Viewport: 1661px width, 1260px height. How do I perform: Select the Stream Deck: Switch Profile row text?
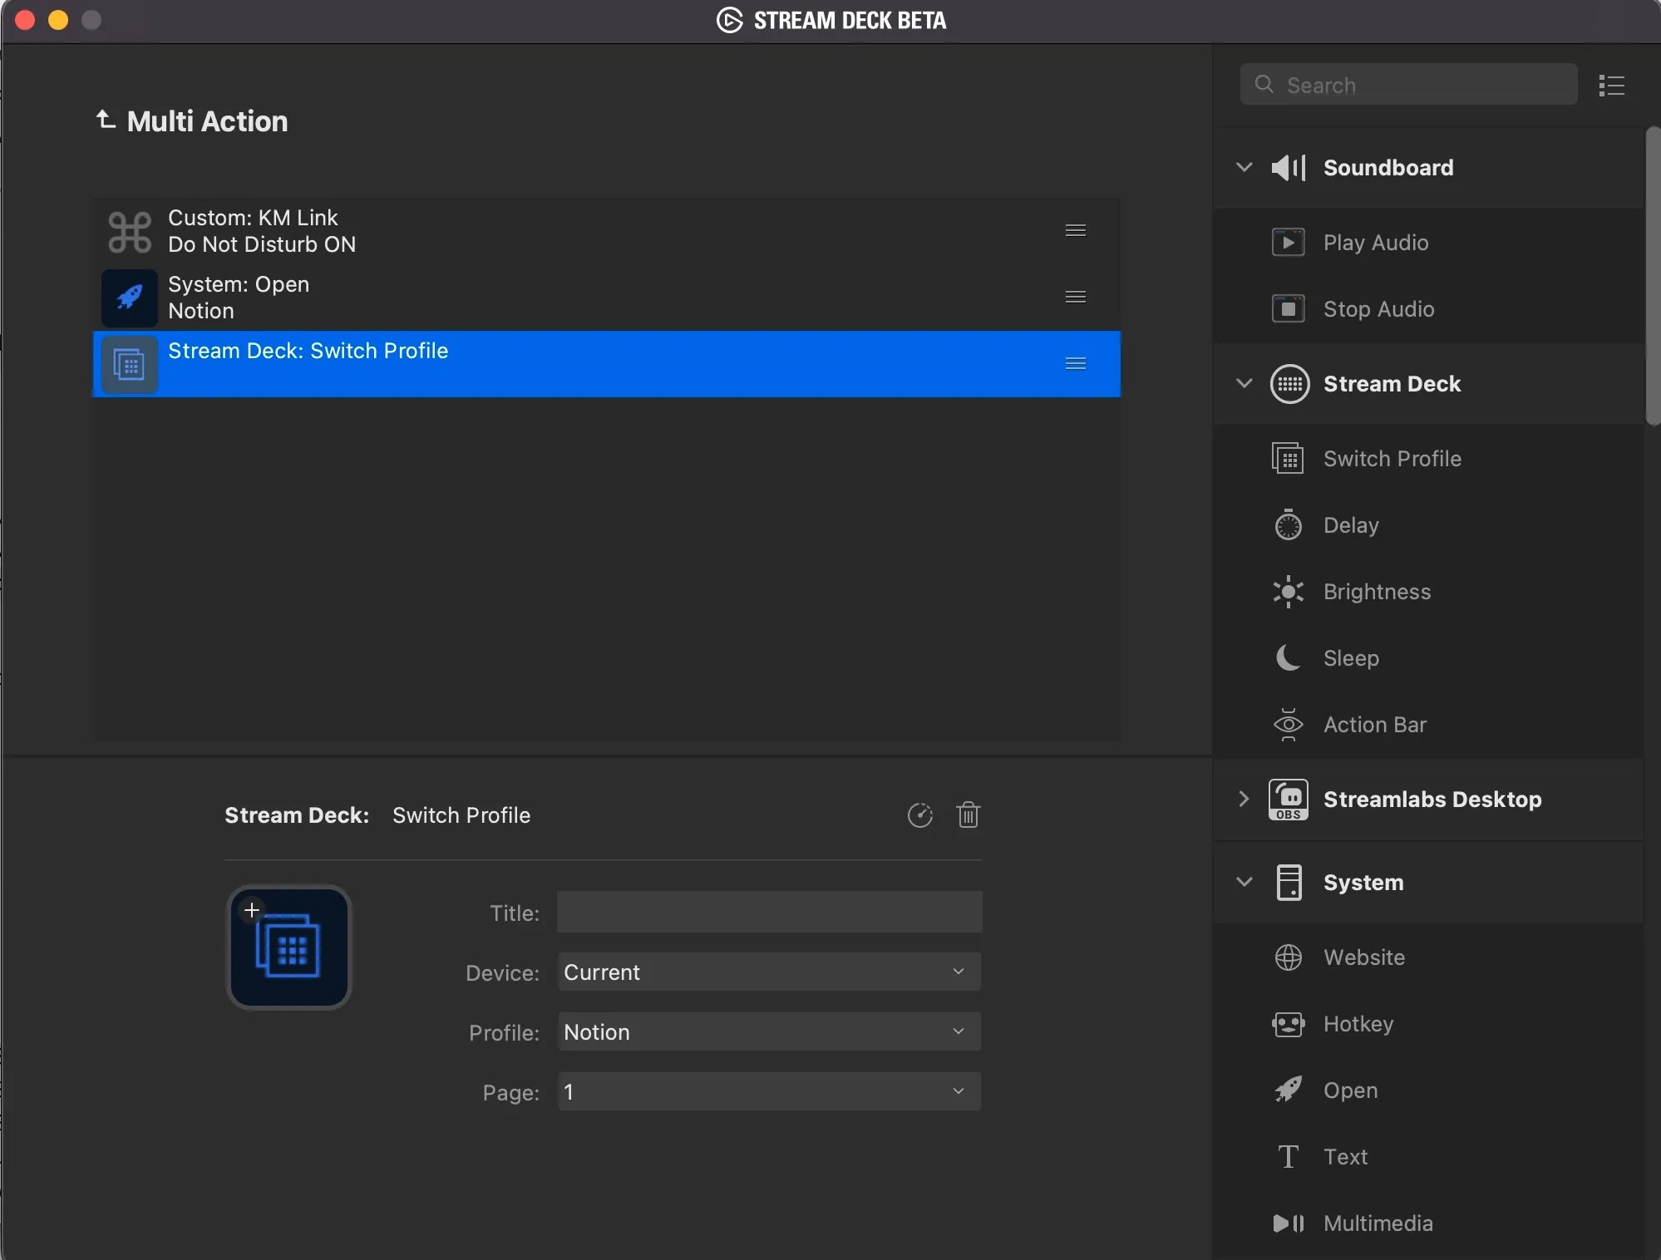point(308,351)
